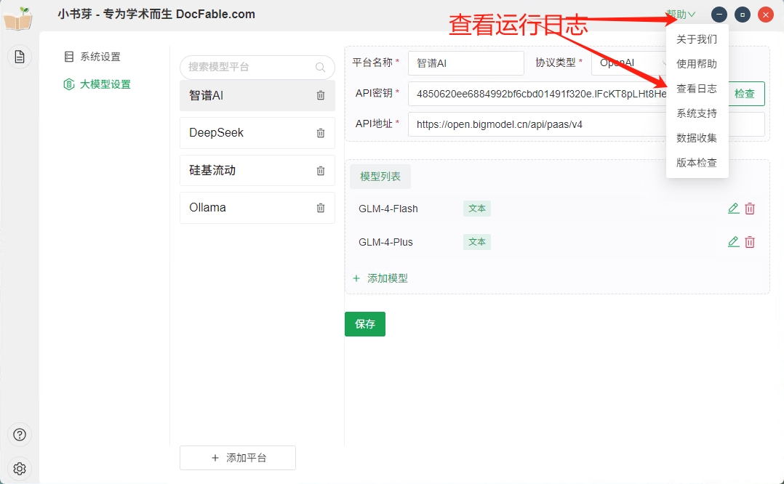Delete the DeepSeek platform with trash icon
The height and width of the screenshot is (484, 784).
[x=321, y=133]
